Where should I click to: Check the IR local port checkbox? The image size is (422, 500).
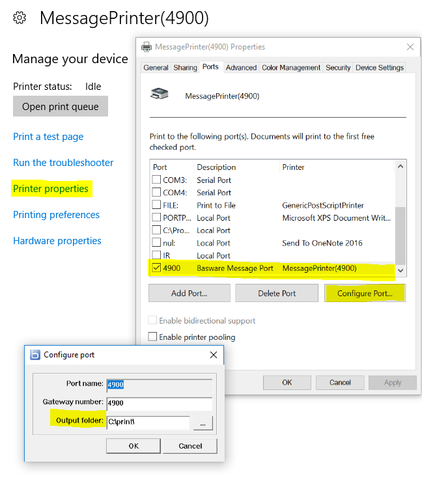click(x=156, y=255)
